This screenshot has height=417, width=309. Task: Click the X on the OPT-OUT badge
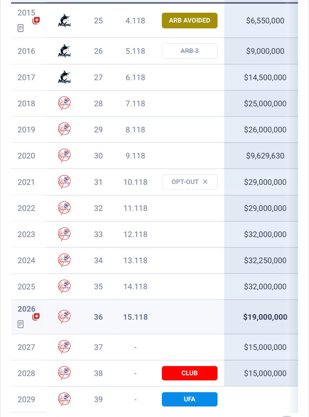pyautogui.click(x=205, y=182)
